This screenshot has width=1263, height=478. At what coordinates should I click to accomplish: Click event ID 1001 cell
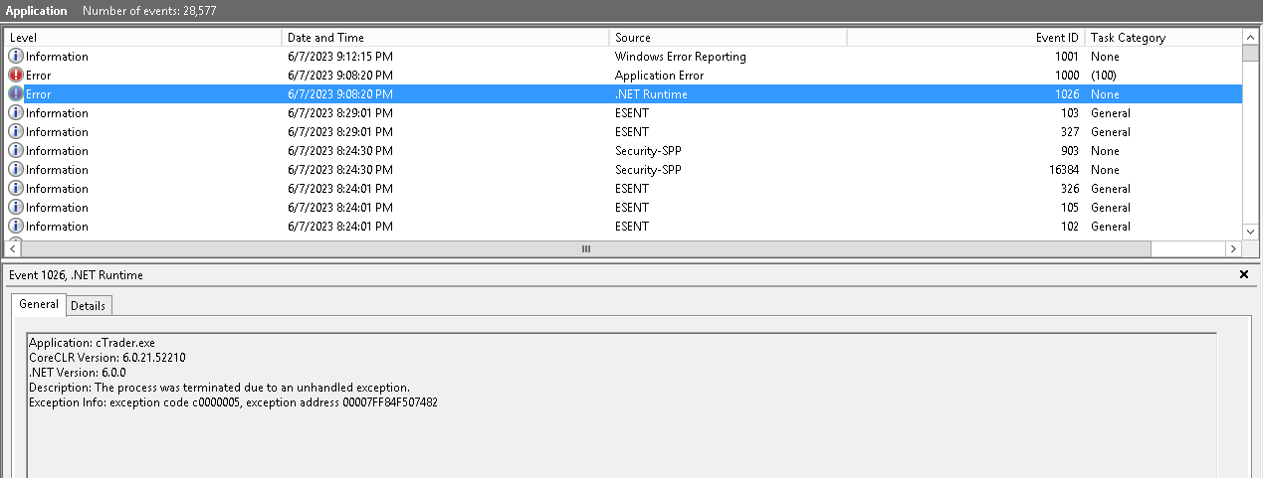coord(1066,57)
